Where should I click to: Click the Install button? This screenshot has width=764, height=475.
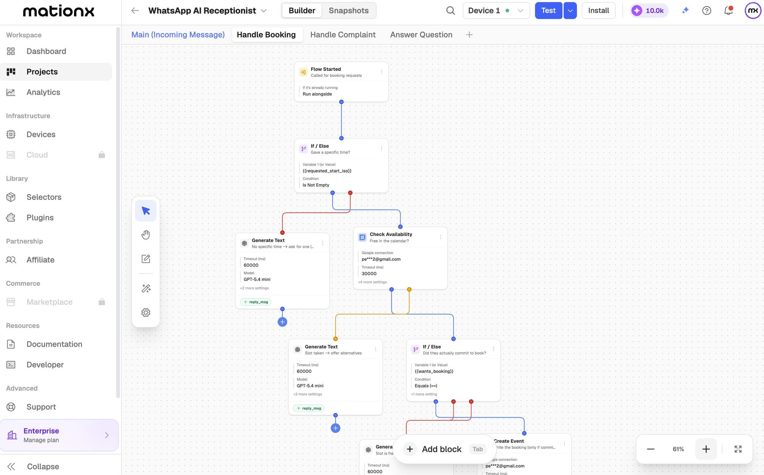598,11
